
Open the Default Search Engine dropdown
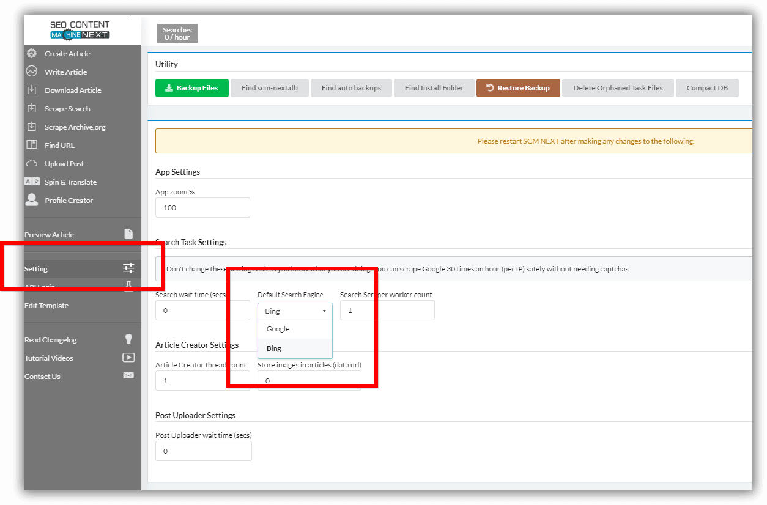pos(295,311)
